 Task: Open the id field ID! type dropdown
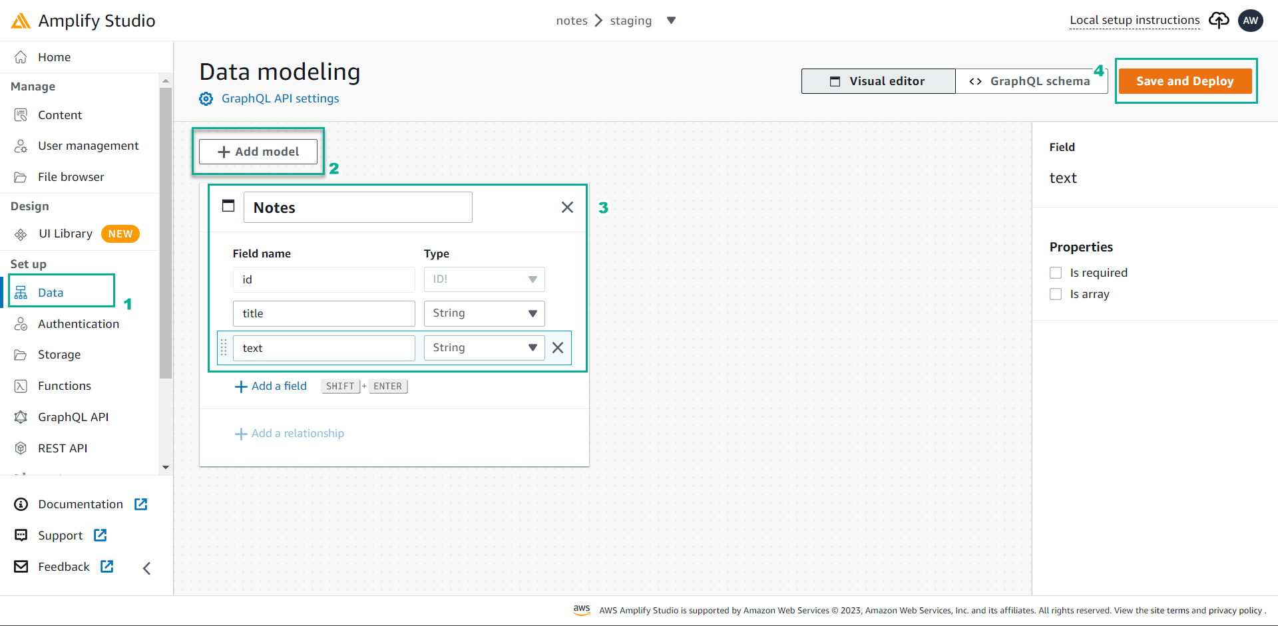tap(484, 279)
